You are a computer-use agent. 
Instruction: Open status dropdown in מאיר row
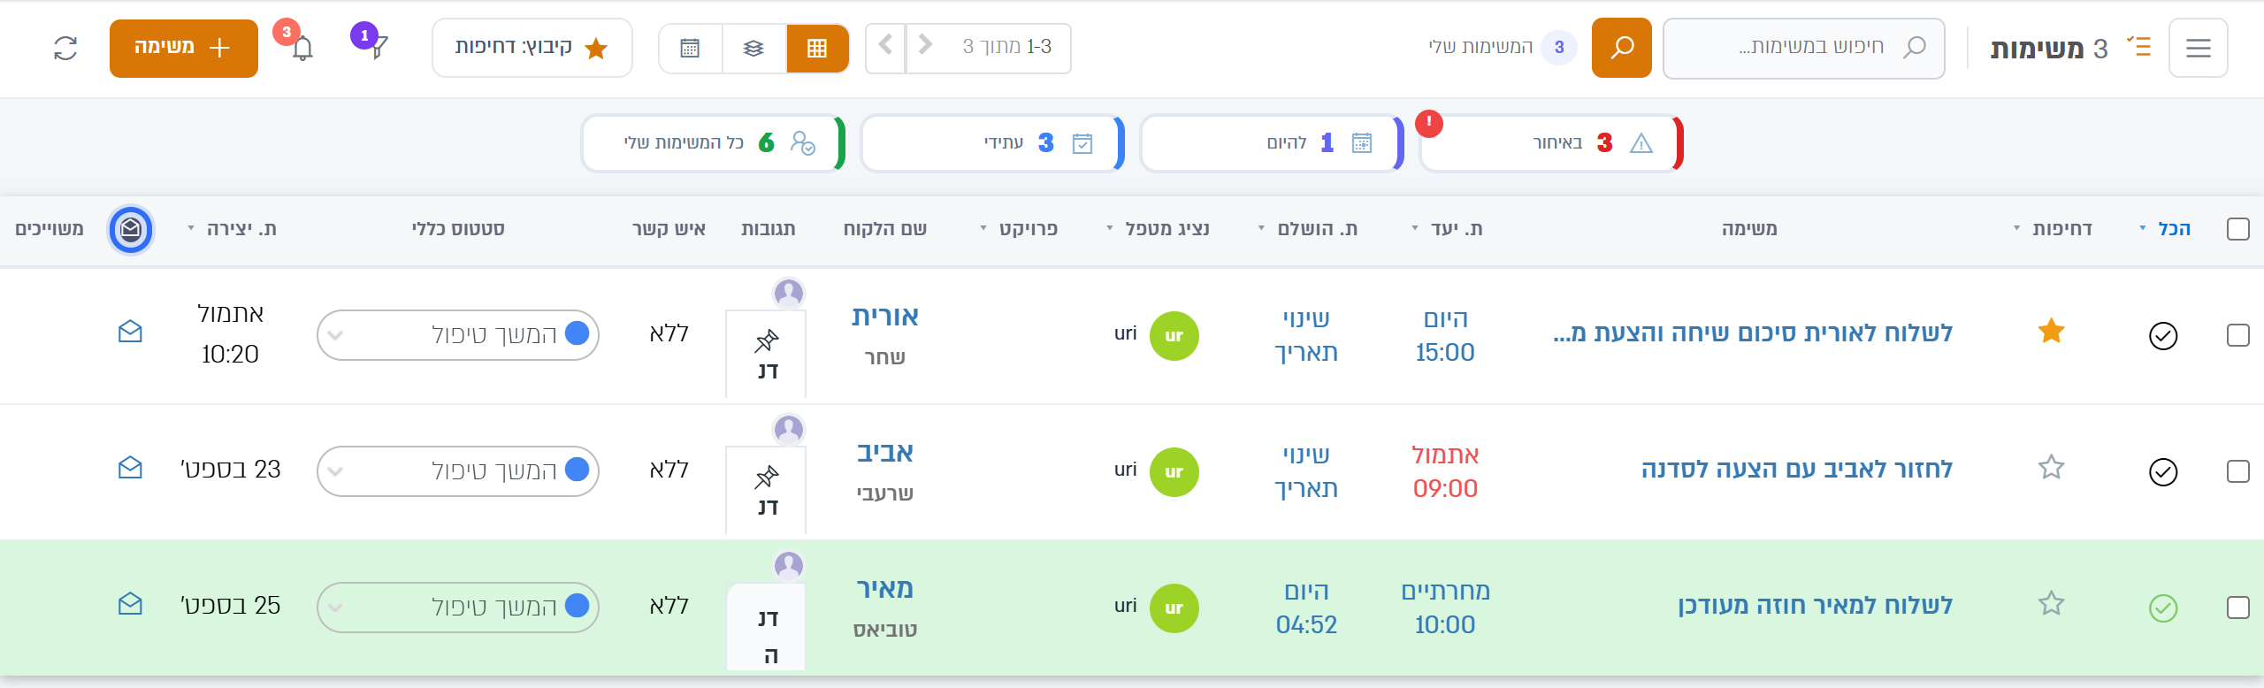[x=458, y=608]
